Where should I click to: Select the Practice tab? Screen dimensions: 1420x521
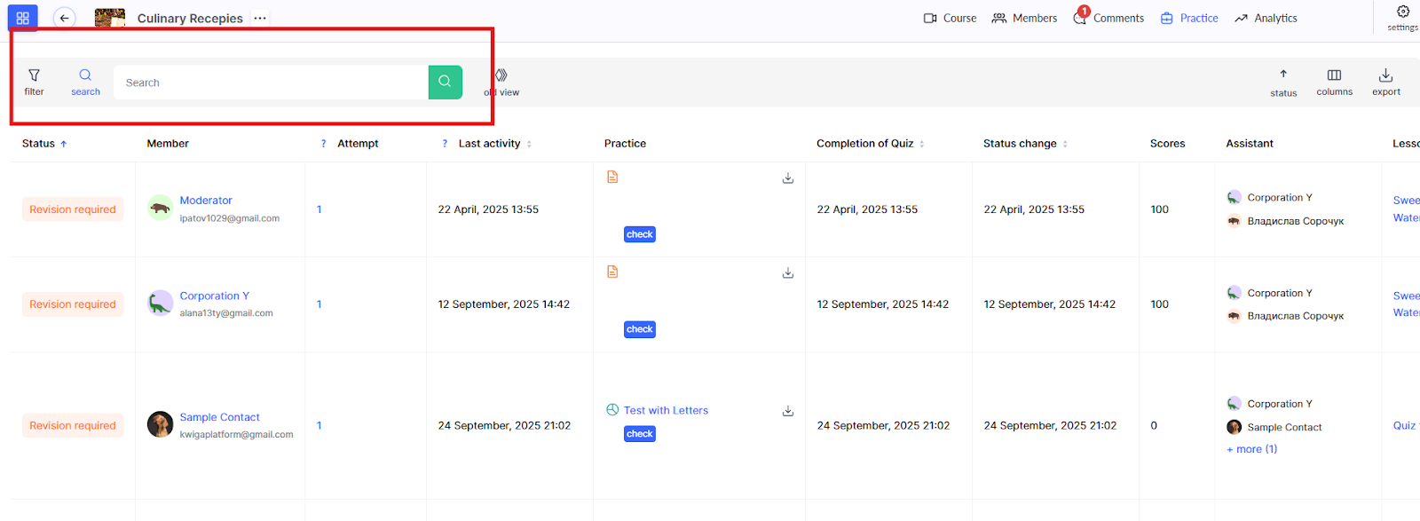[1189, 18]
